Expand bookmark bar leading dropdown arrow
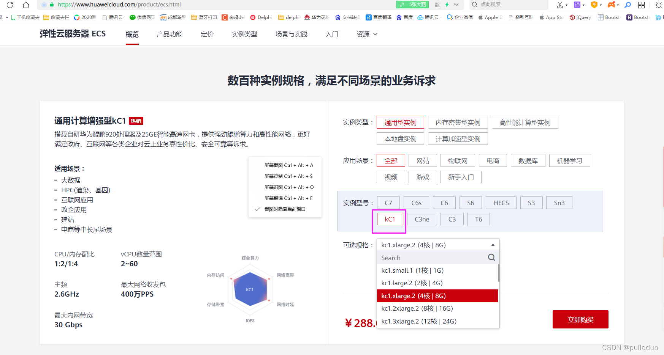664x355 pixels. coord(6,17)
